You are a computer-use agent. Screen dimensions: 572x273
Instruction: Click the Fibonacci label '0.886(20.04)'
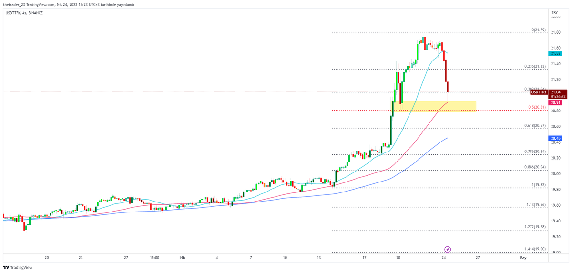[535, 167]
